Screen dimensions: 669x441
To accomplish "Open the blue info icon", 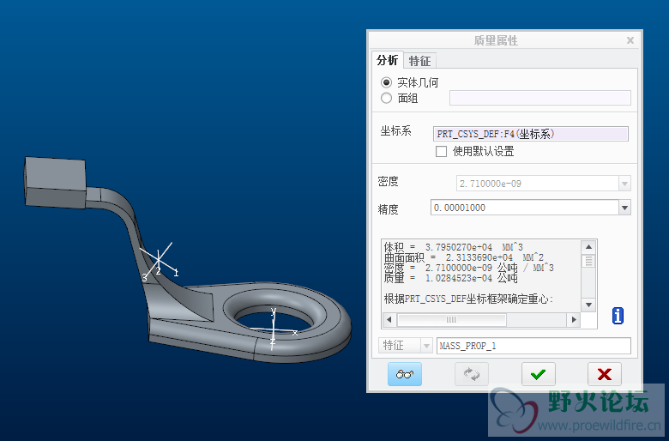I will 618,316.
